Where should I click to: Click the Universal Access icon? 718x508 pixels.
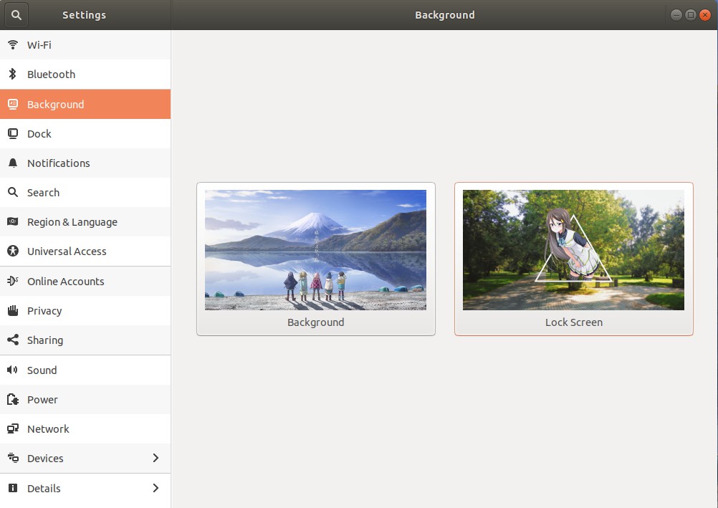point(12,251)
